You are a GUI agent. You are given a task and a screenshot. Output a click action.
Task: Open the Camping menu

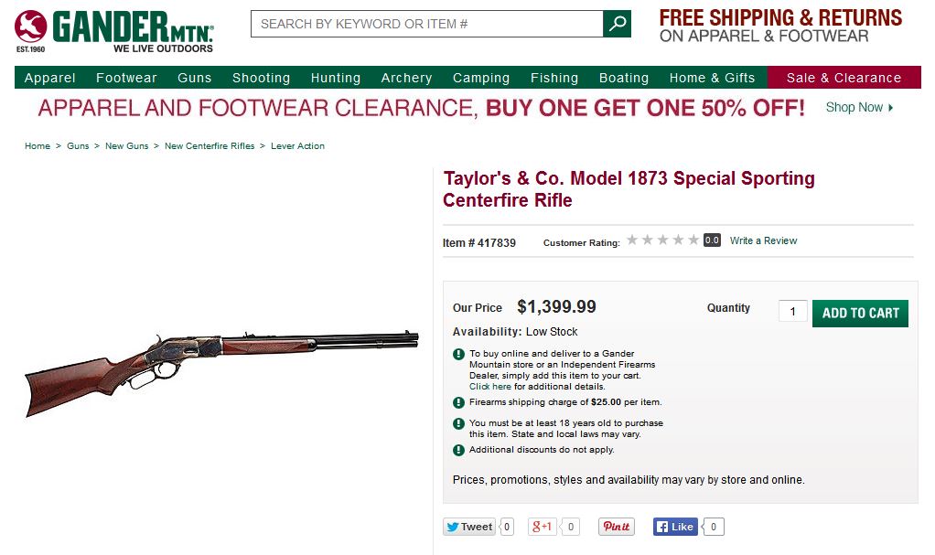pyautogui.click(x=481, y=78)
